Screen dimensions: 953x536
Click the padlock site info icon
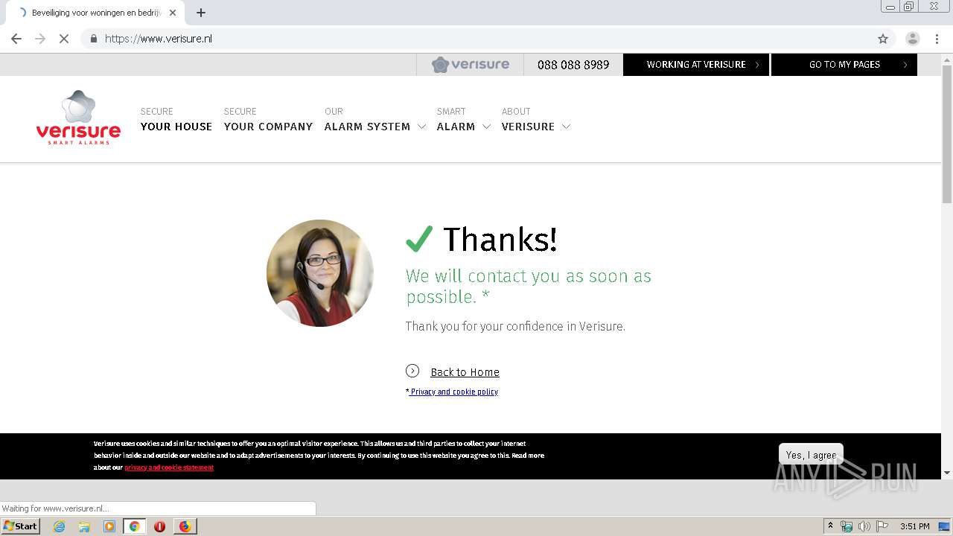[x=93, y=39]
